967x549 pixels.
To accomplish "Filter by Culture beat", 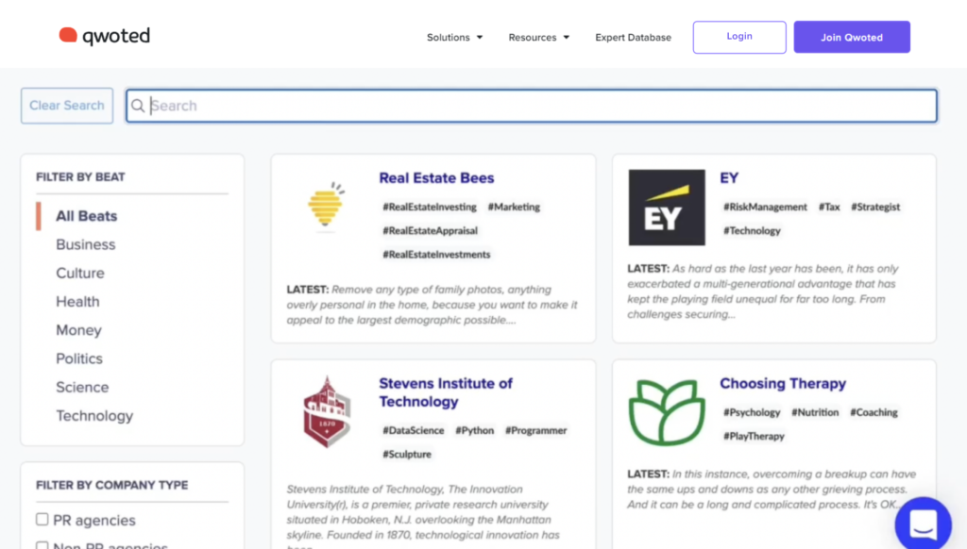I will [80, 273].
